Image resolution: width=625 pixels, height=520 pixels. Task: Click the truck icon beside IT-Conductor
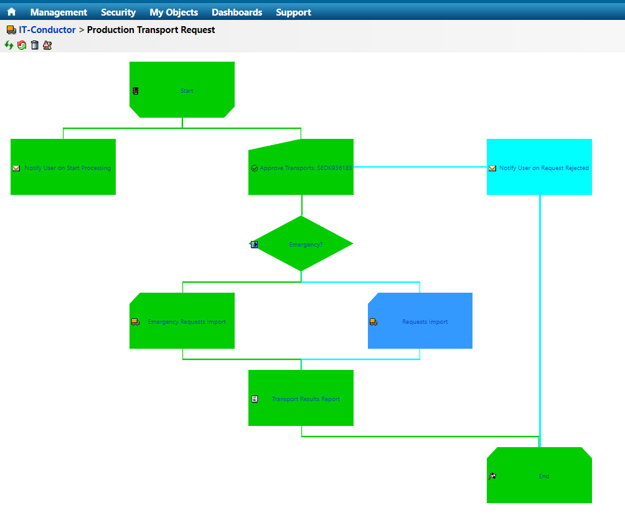[x=11, y=30]
